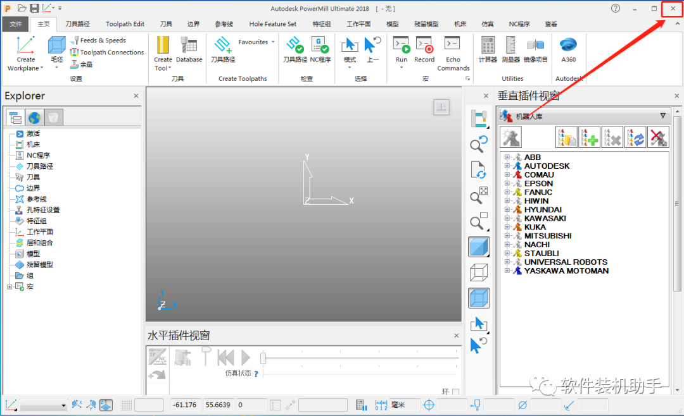The image size is (684, 416).
Task: Click the Create Tool icon
Action: (163, 46)
